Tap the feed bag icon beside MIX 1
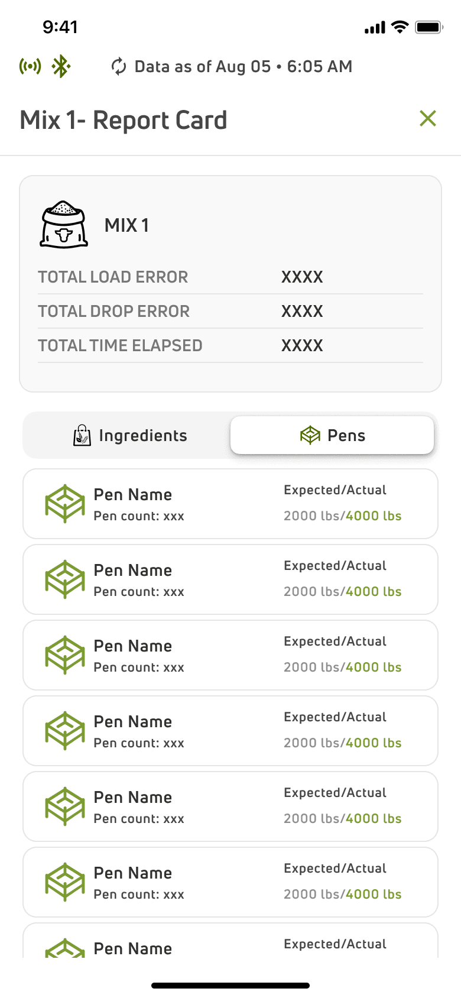This screenshot has width=461, height=998. pos(64,225)
